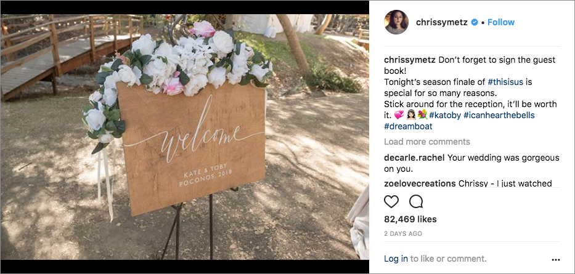Open the three-dots more options menu
Screen dimensions: 575x274
(x=556, y=260)
